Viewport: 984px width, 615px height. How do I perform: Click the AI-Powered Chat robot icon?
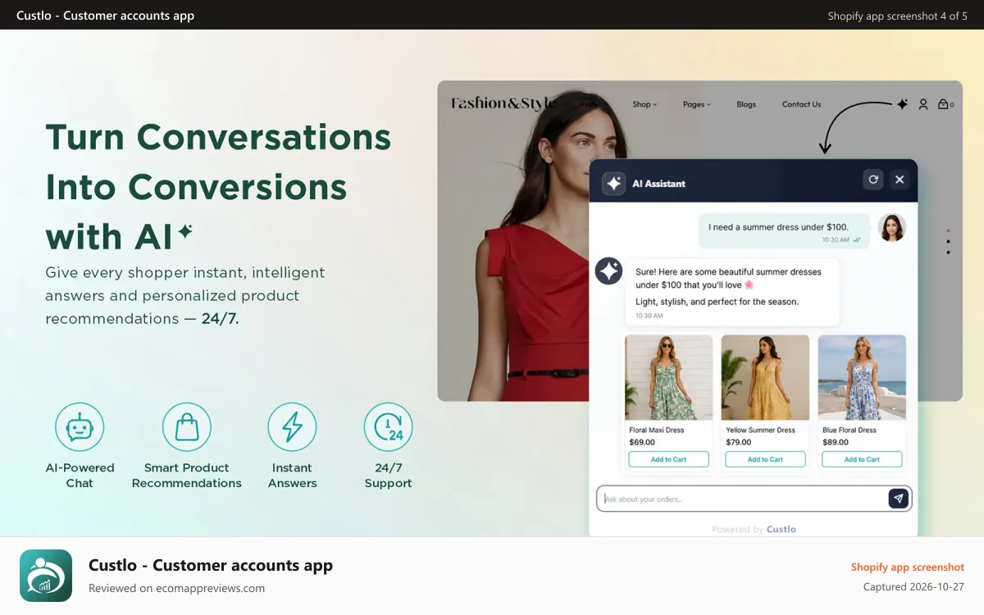80,427
